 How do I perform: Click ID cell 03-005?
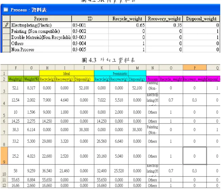click(90, 49)
